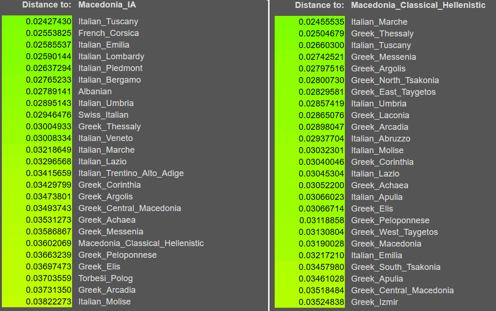The image size is (496, 311).
Task: Select distance 0.03217210 beside Italian_Emilia
Action: [x=321, y=256]
